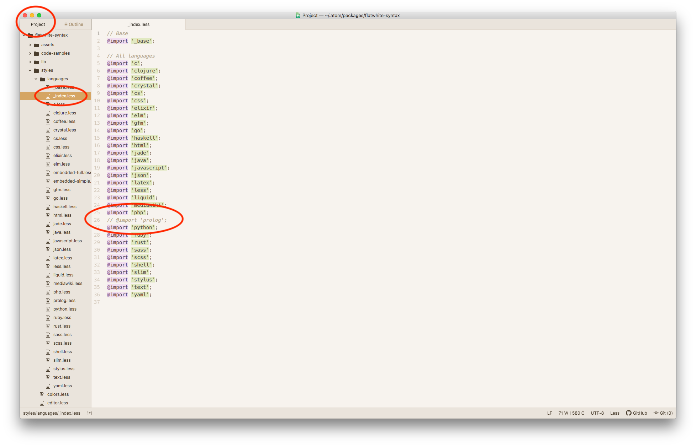696x447 pixels.
Task: Expand the lib folder in project tree
Action: pyautogui.click(x=31, y=61)
